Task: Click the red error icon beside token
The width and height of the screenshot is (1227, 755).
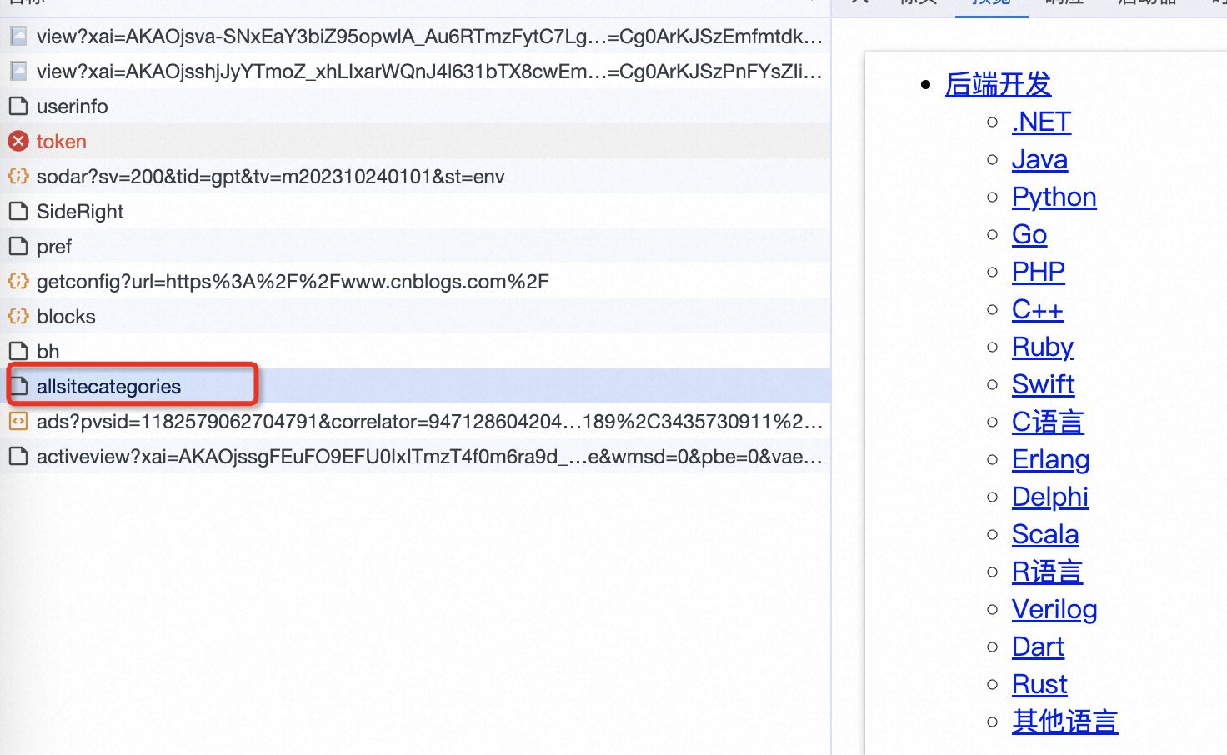Action: point(18,142)
